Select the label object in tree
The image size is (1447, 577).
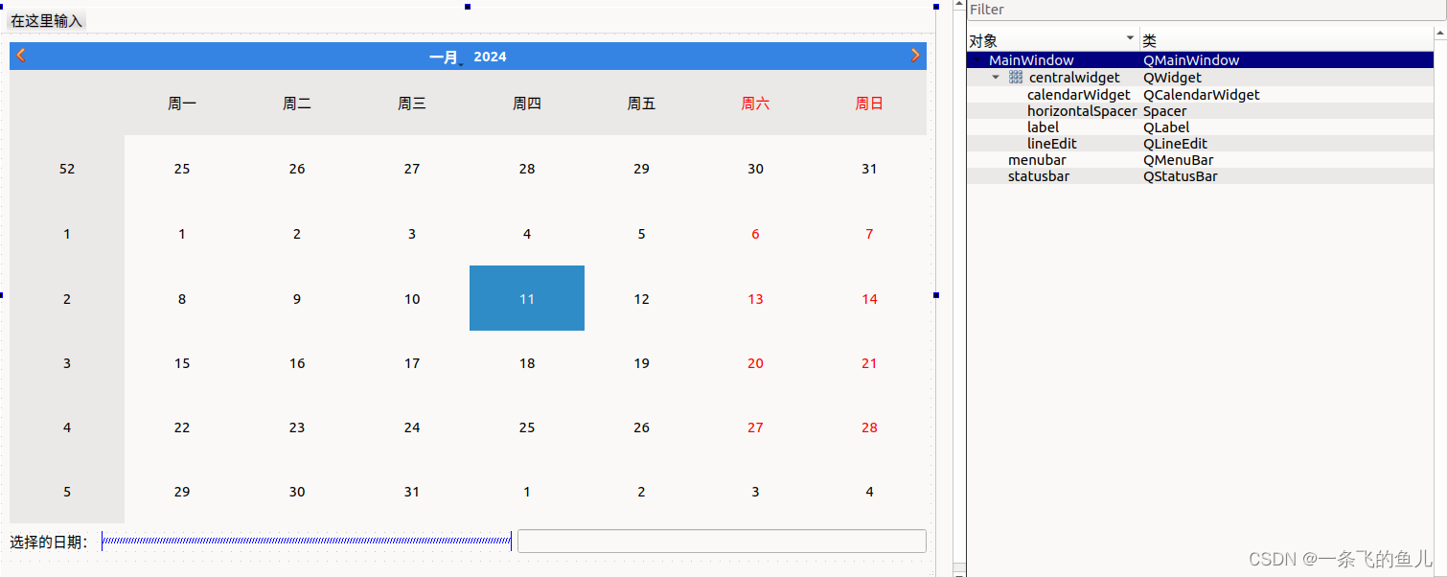1043,127
